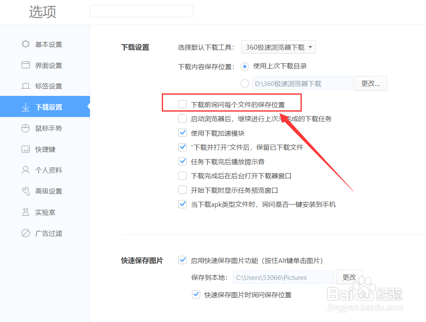Click the 选项 page title
Image resolution: width=426 pixels, height=322 pixels.
click(x=43, y=12)
